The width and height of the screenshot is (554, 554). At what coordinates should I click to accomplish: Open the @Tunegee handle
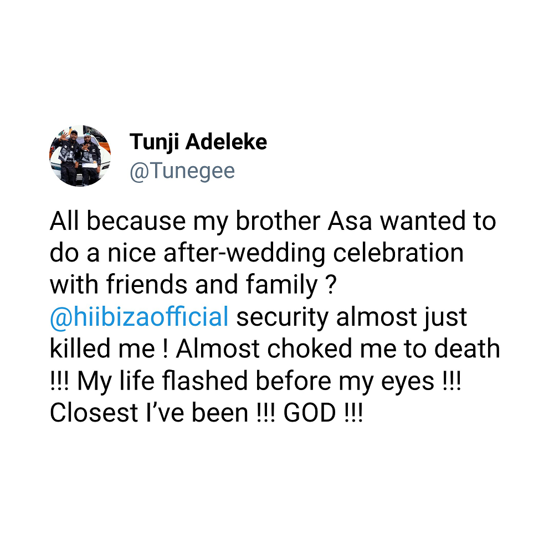coord(182,171)
